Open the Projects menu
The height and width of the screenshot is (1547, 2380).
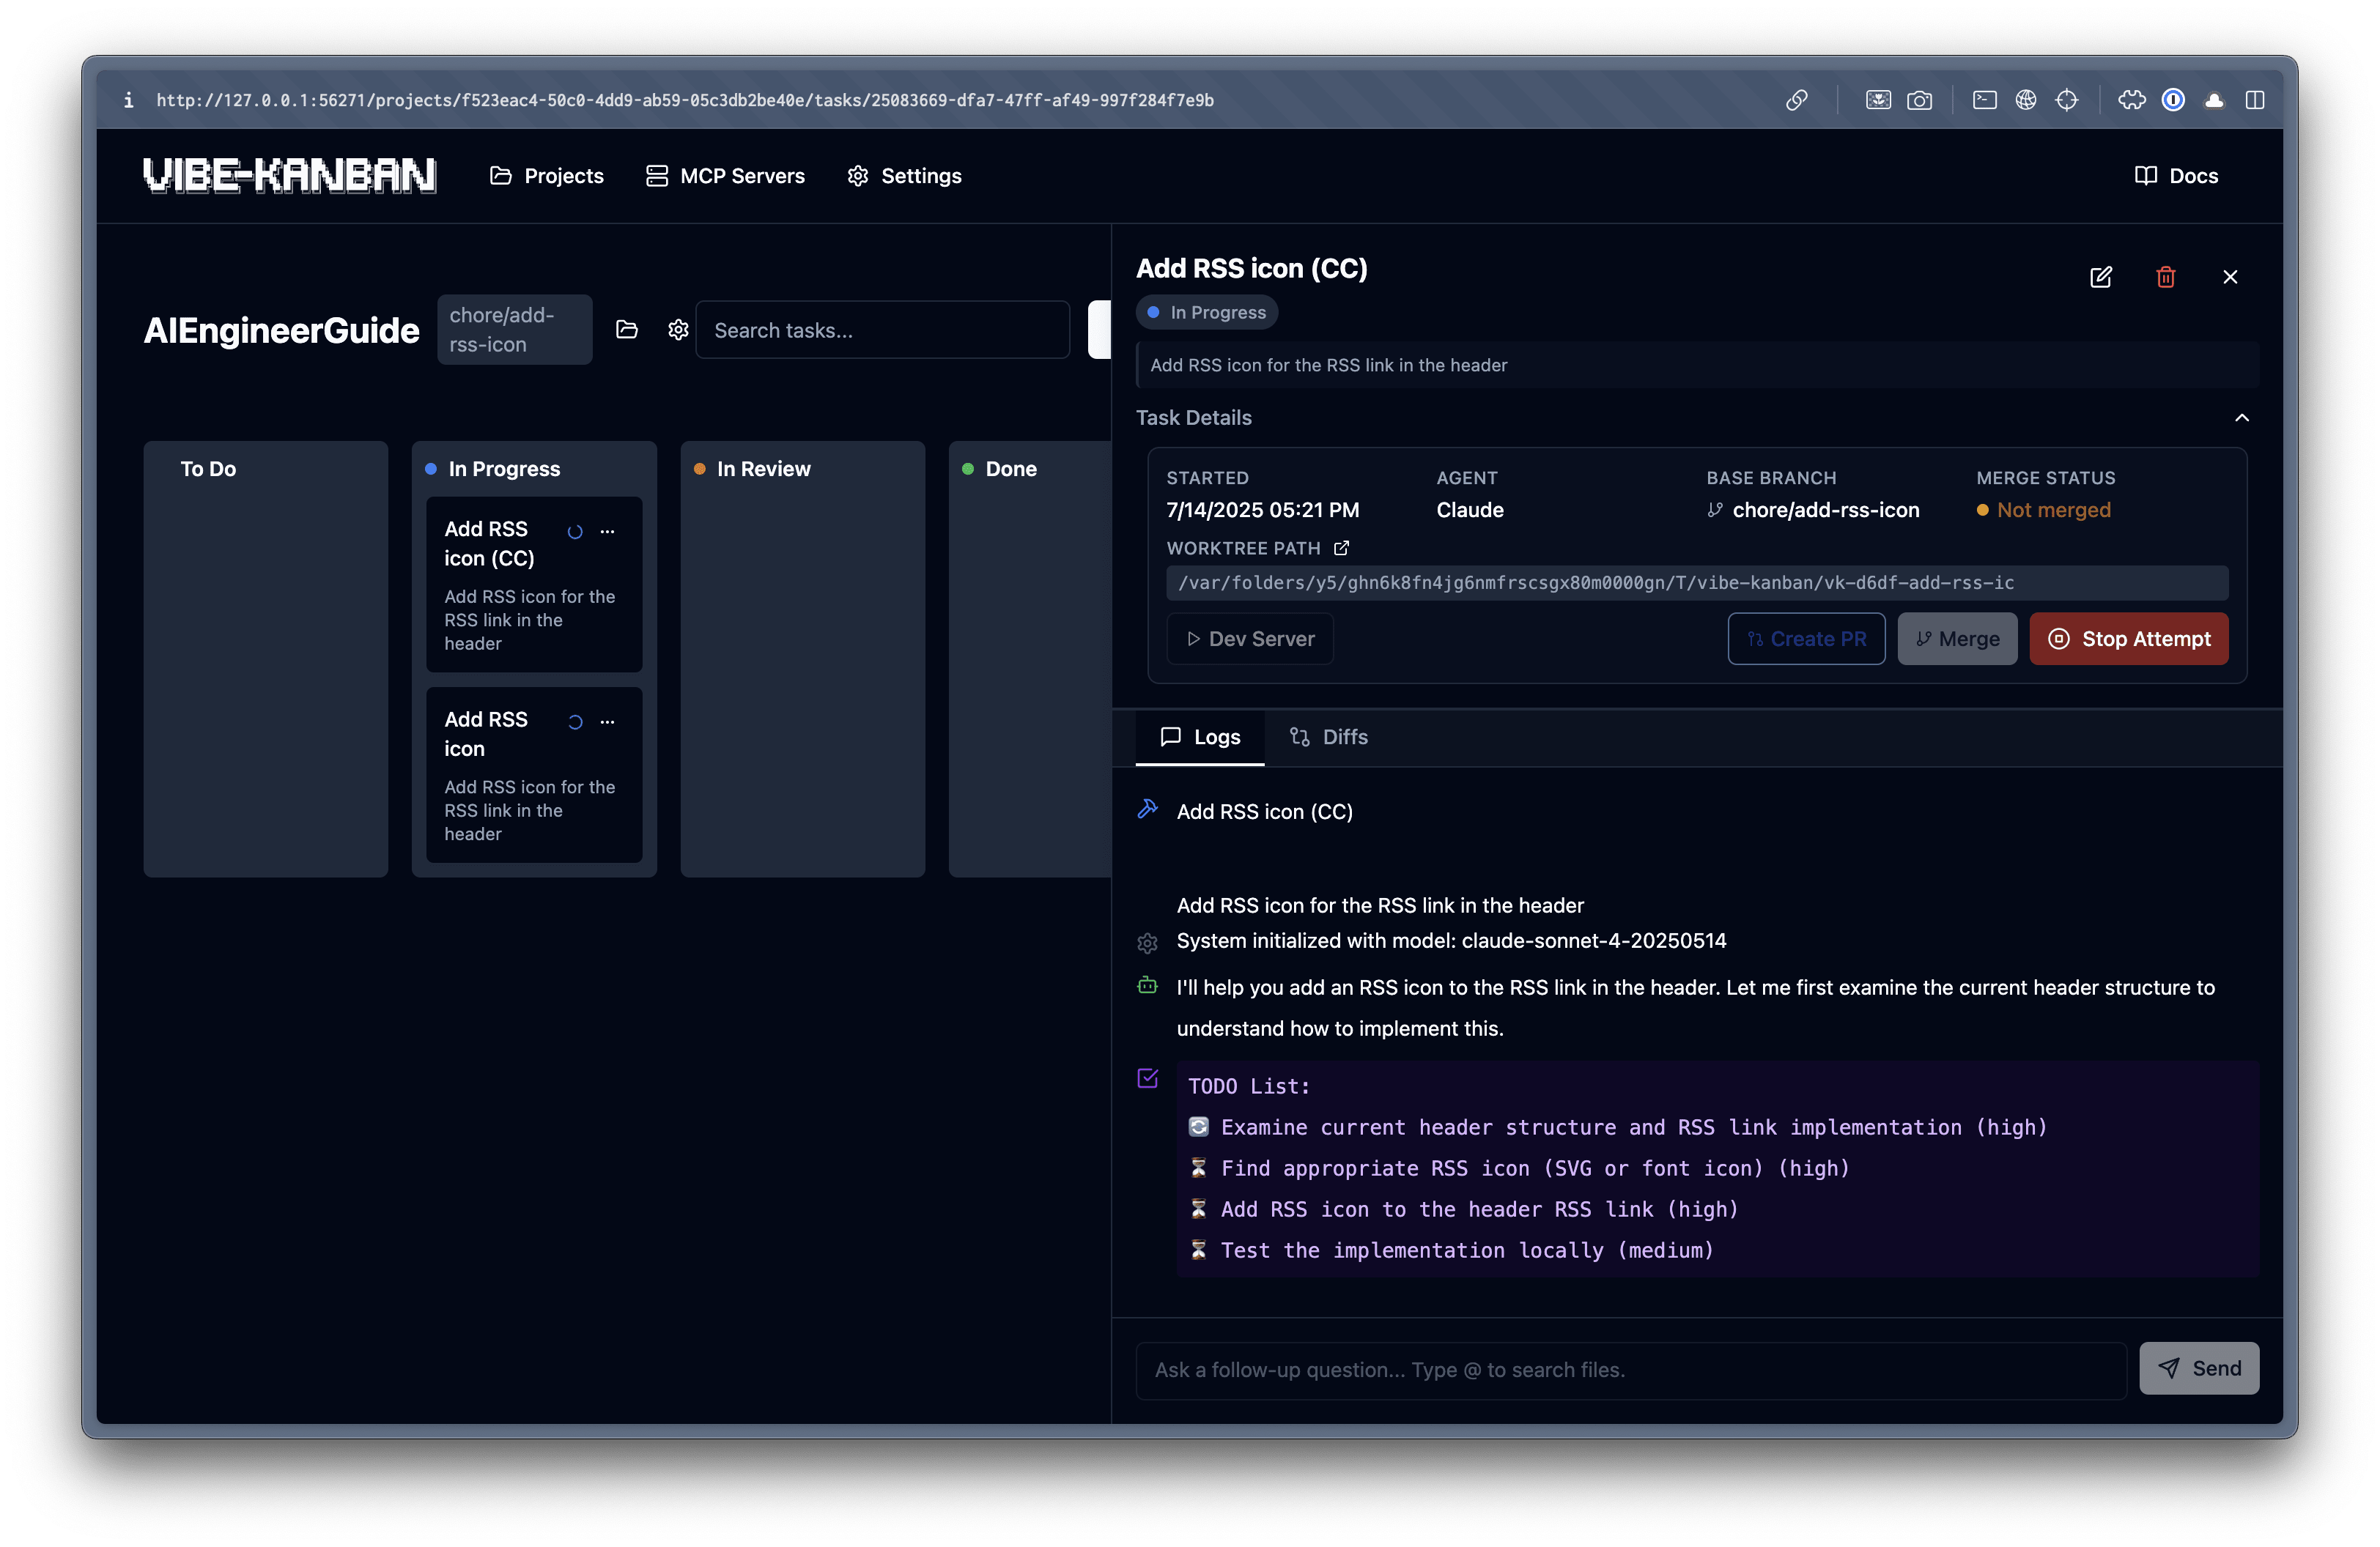pyautogui.click(x=546, y=176)
